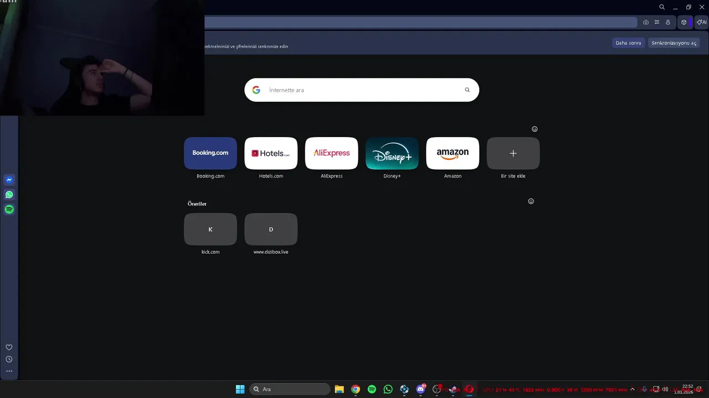
Task: Open the AliExpress speed dial tile
Action: pos(332,153)
